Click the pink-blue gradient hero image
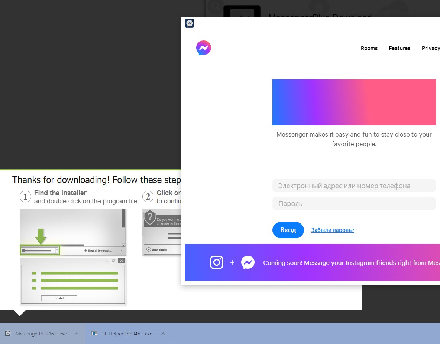The width and height of the screenshot is (440, 344). tap(354, 102)
